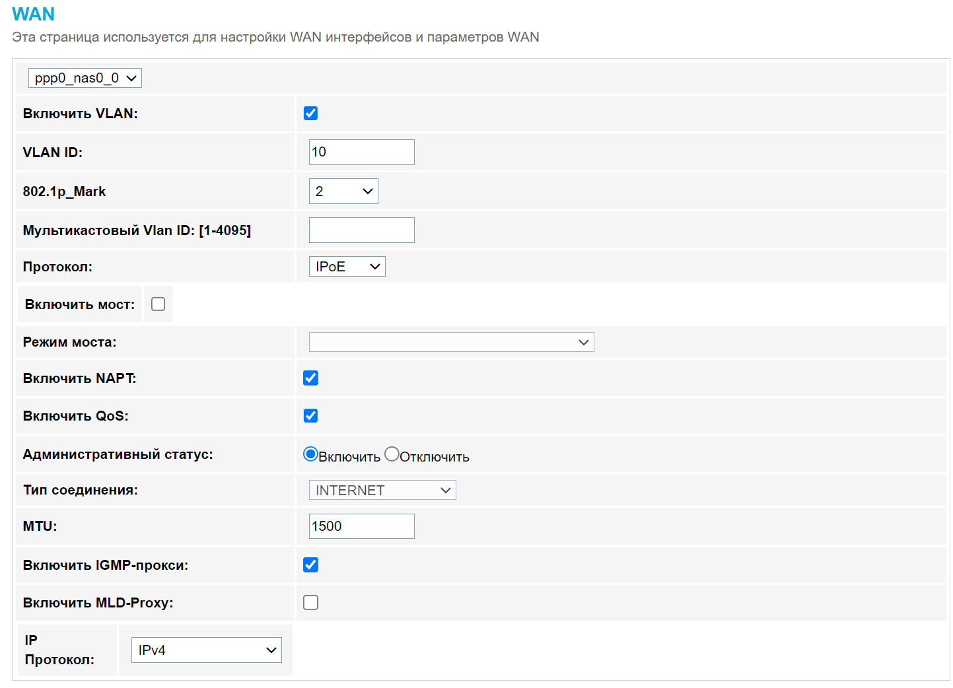Click the WAN page heading
The height and width of the screenshot is (688, 953).
[33, 14]
